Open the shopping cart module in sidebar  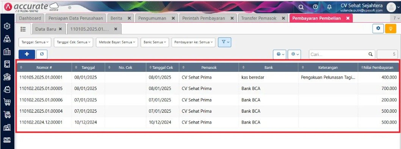point(7,102)
